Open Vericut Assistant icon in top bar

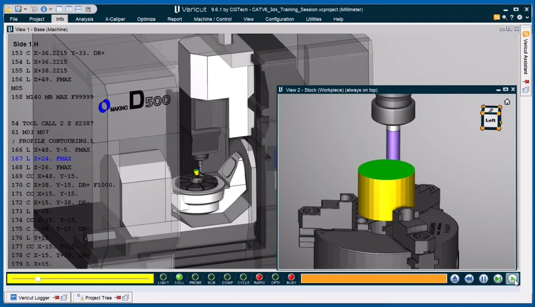[497, 17]
